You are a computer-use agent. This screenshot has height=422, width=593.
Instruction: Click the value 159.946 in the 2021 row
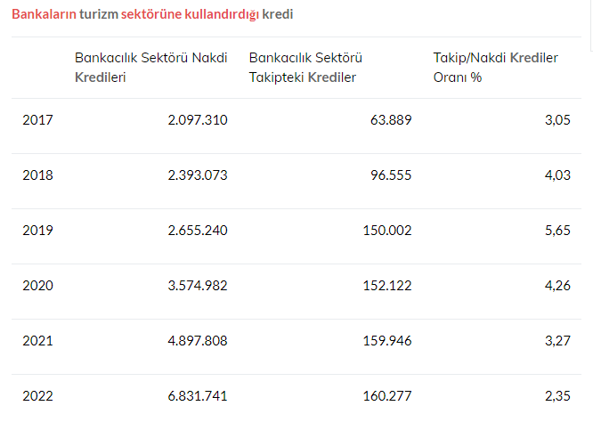[x=387, y=341]
